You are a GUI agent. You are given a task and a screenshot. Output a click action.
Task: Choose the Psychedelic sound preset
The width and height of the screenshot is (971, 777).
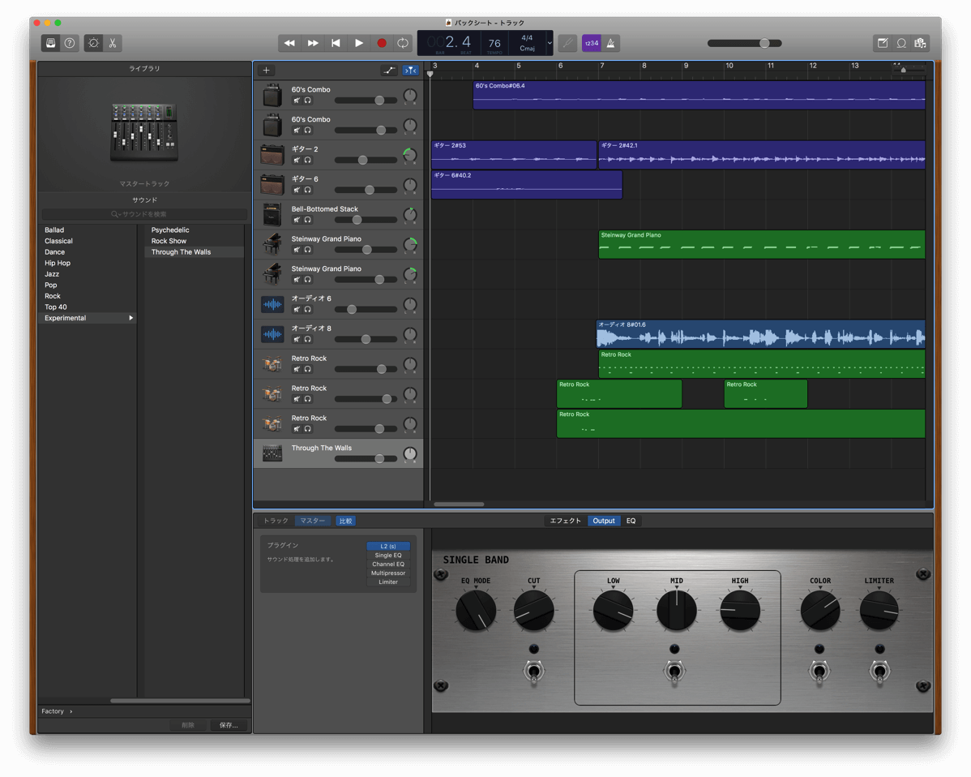pos(170,230)
